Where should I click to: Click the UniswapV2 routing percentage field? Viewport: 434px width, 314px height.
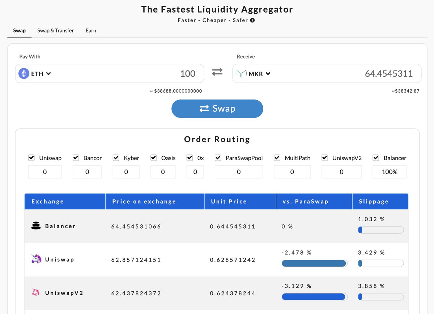coord(342,172)
